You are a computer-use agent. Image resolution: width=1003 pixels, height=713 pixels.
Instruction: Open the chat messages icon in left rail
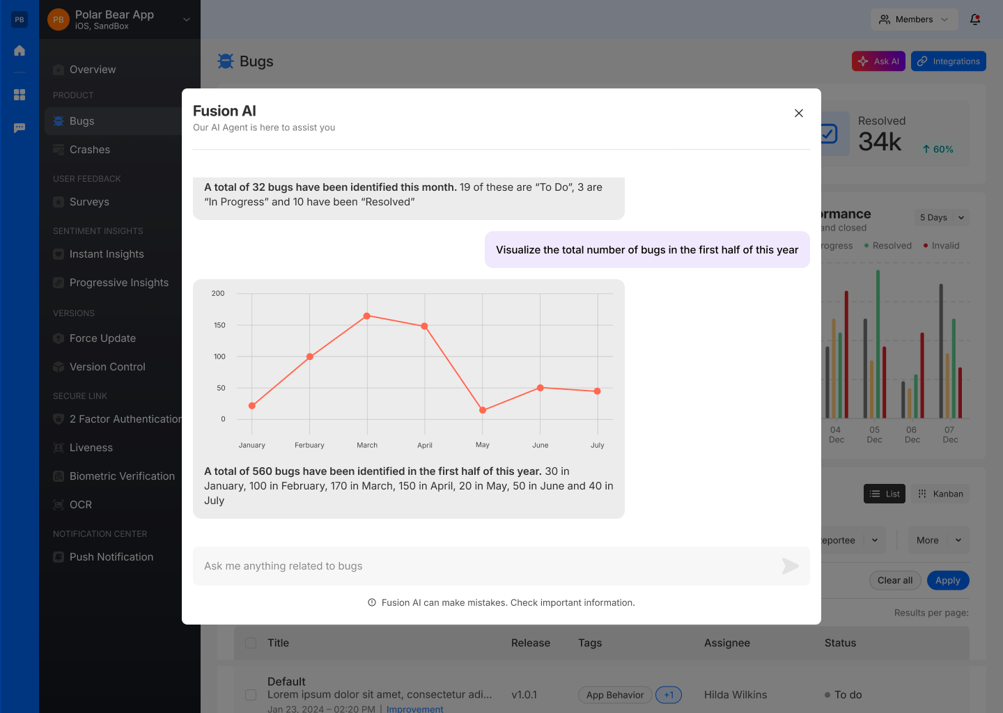[x=20, y=128]
